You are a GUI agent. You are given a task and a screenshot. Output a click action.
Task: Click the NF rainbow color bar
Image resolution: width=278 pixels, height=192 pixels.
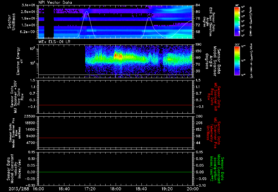point(237,21)
